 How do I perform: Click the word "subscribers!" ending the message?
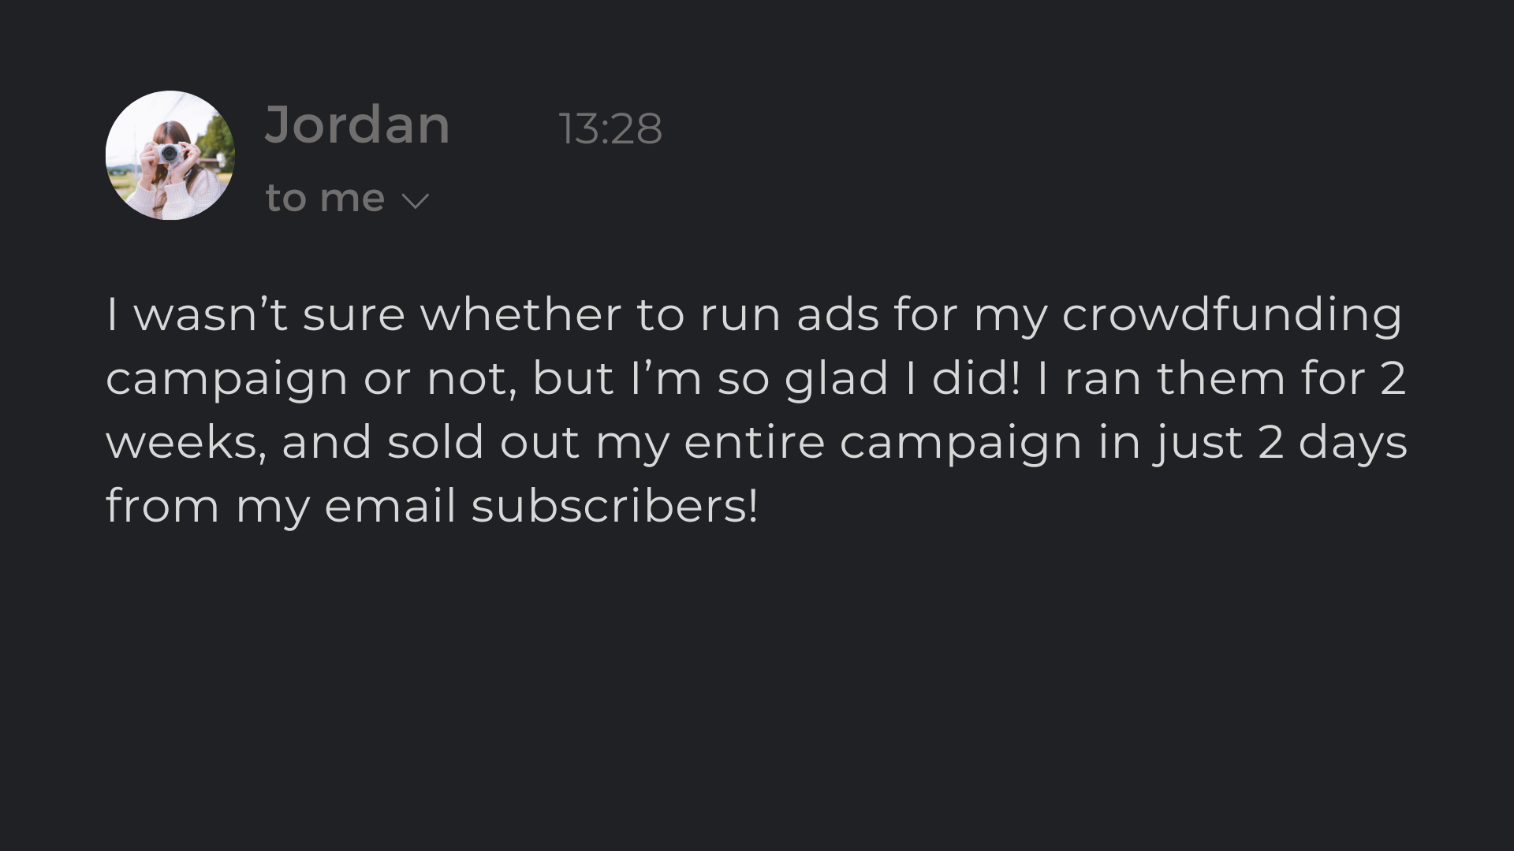615,506
